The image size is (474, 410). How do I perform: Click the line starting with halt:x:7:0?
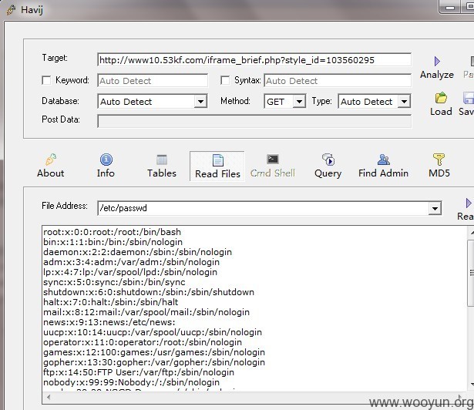[x=111, y=302]
